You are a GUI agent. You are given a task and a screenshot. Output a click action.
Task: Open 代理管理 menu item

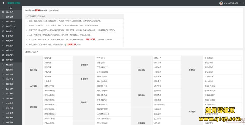11,60
